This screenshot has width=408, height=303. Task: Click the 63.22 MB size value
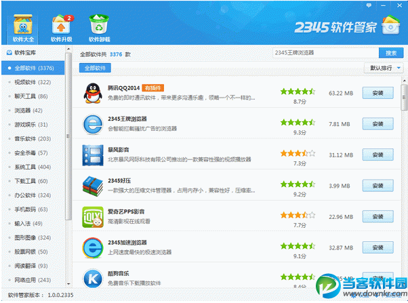(341, 93)
